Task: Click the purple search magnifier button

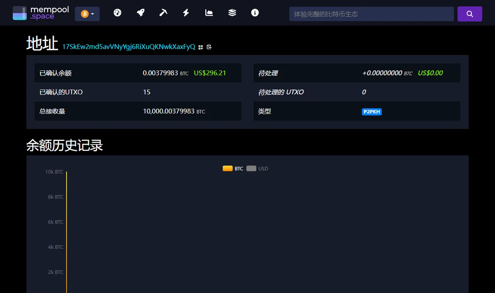Action: (470, 14)
